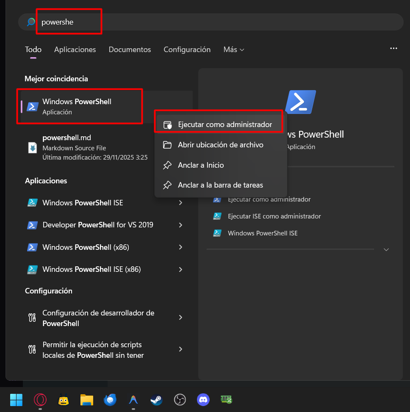Expand Developer PowerShell for VS 2019 chevron

(x=180, y=225)
